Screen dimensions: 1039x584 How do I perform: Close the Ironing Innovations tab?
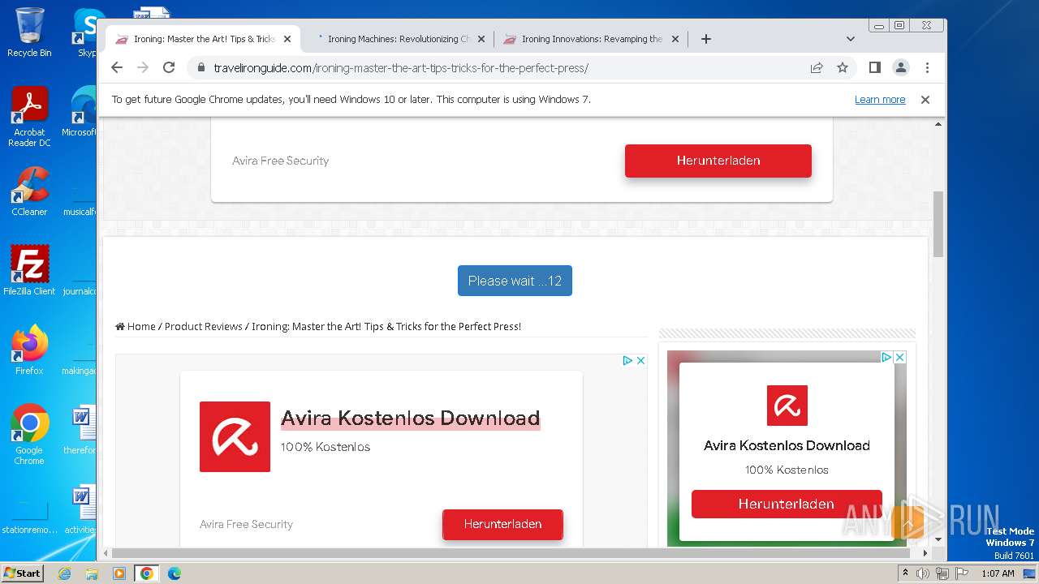pos(675,39)
